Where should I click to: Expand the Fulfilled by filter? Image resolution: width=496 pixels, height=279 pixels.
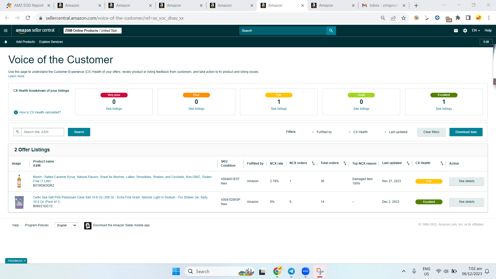(x=322, y=132)
